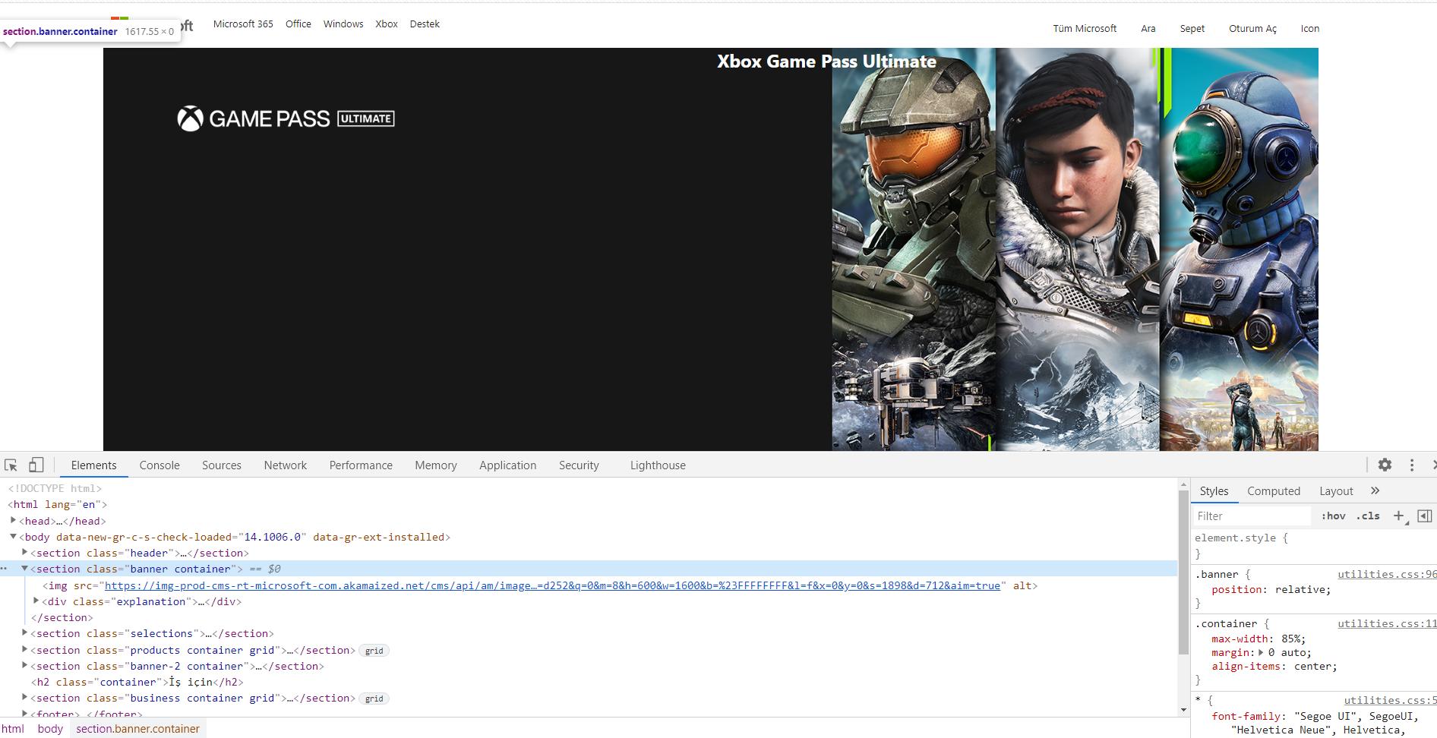Click the Office nav link

tap(298, 24)
